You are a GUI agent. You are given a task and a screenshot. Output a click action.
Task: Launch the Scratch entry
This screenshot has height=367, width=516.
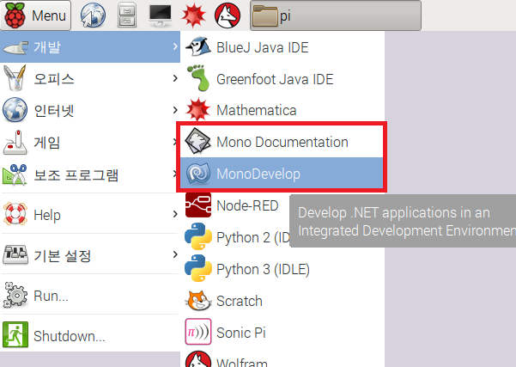282,301
